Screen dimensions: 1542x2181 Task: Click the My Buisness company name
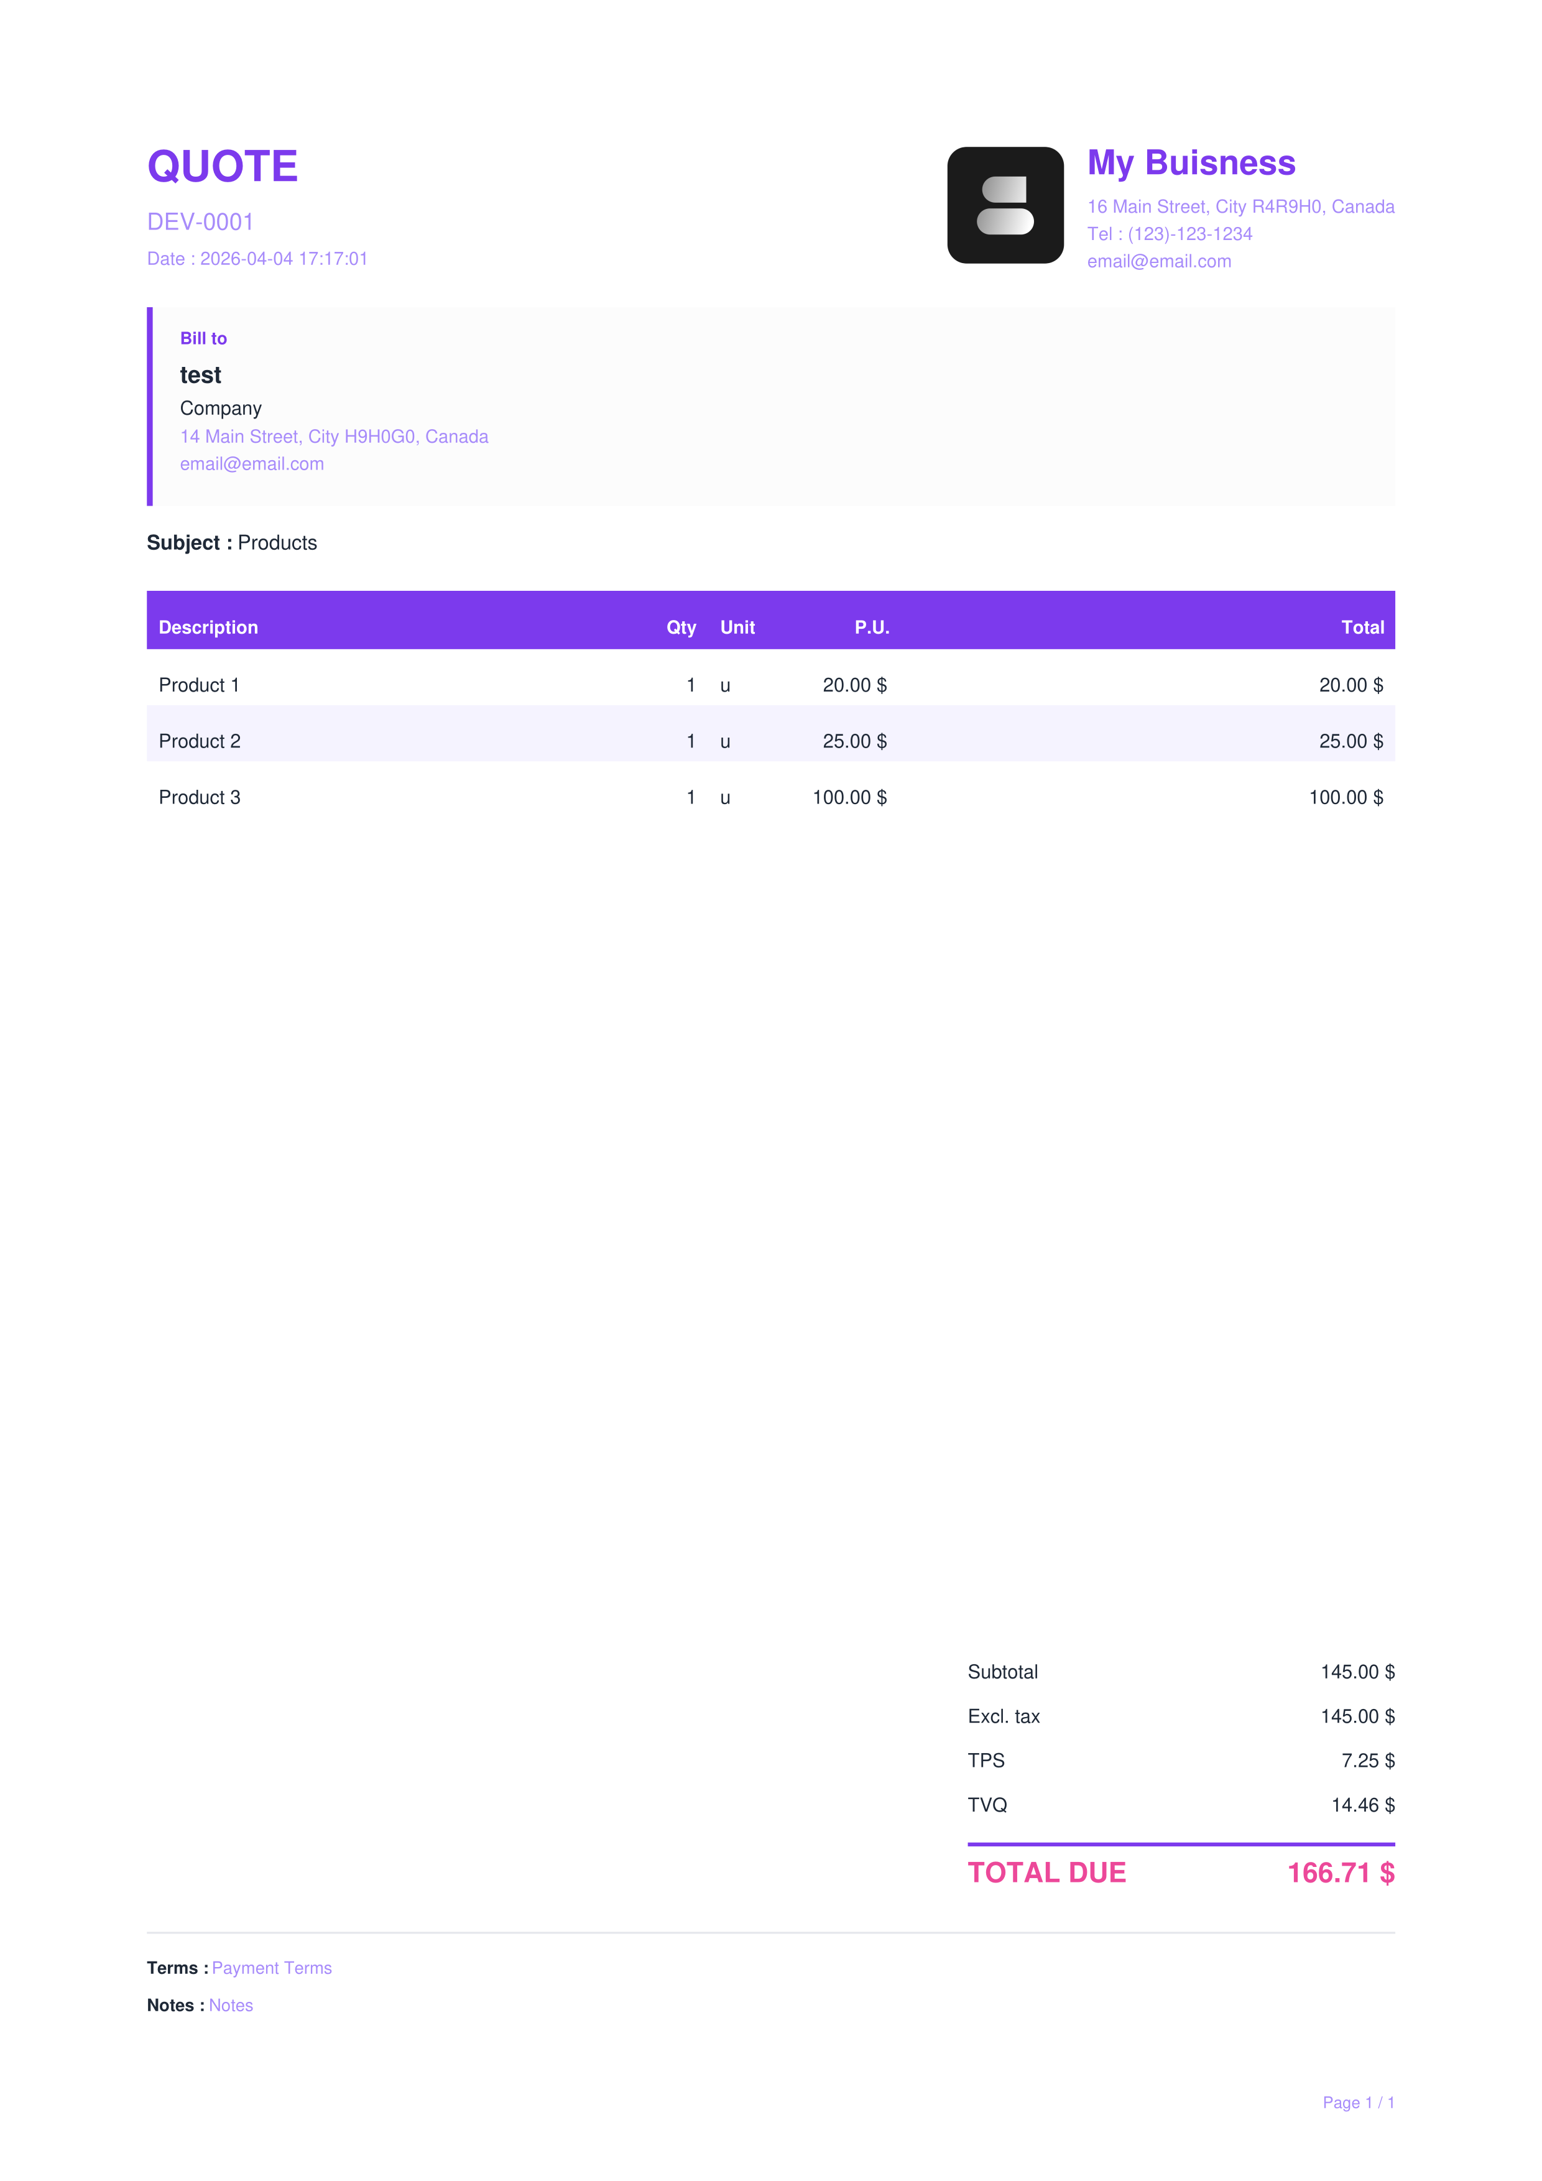coord(1191,162)
